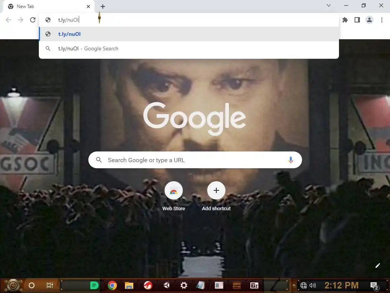The image size is (390, 293).
Task: Toggle the Chrome side panel
Action: (357, 20)
